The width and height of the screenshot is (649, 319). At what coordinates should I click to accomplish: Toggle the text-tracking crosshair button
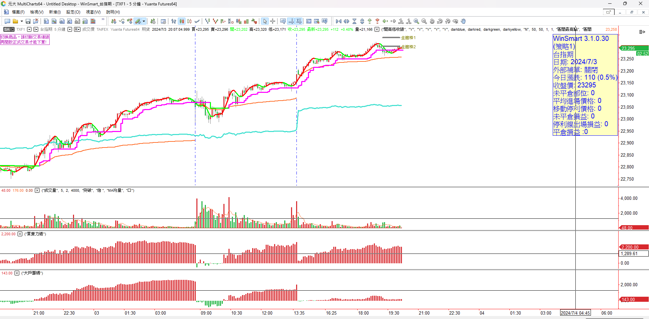click(299, 21)
